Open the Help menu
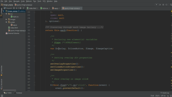 (56, 1)
